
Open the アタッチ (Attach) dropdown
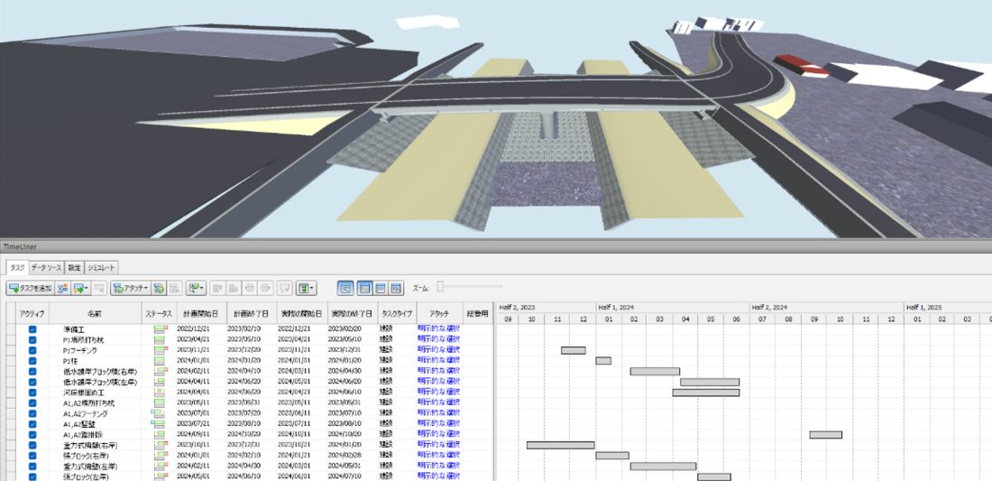tap(130, 288)
